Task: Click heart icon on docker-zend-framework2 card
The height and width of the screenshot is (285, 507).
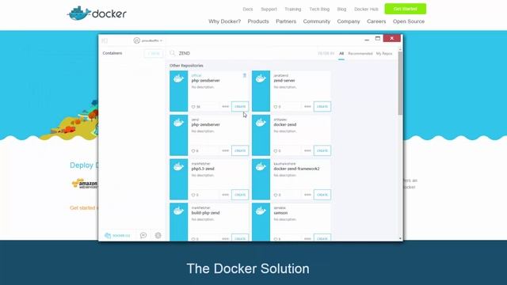Action: point(276,195)
